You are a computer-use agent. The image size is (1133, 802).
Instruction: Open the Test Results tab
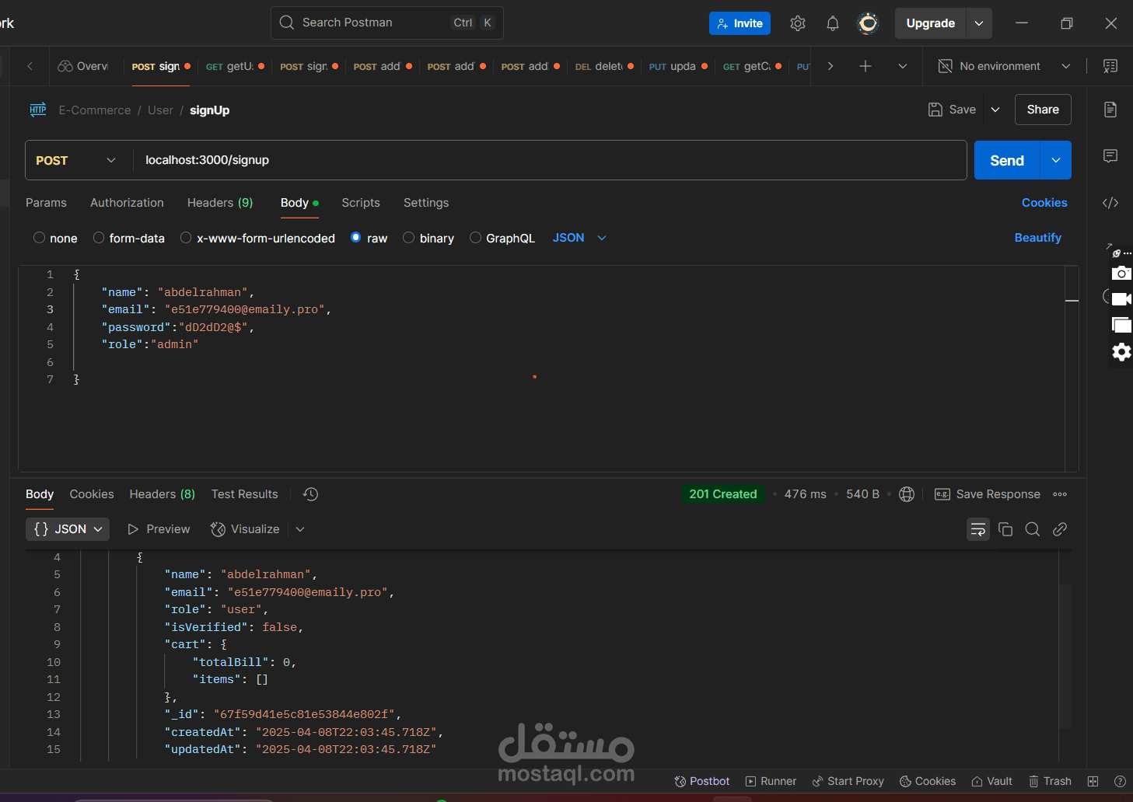pyautogui.click(x=244, y=494)
